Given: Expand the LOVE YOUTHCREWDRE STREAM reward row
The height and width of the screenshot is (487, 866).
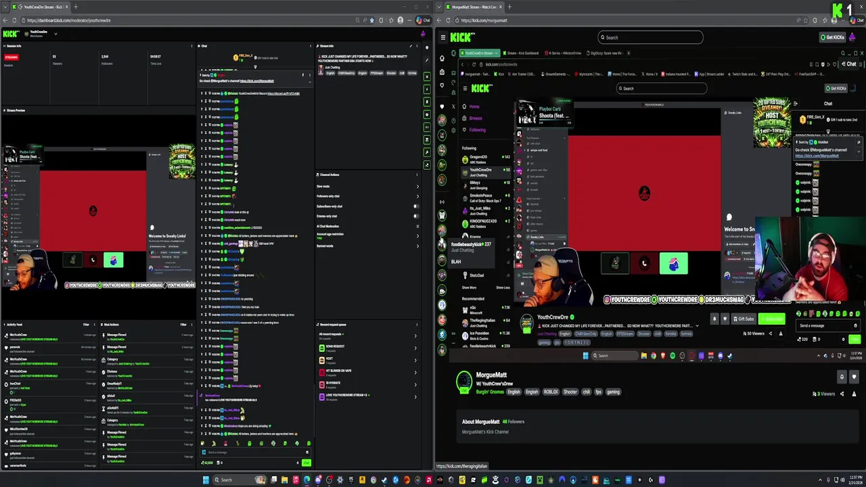Looking at the screenshot, I should (367, 396).
